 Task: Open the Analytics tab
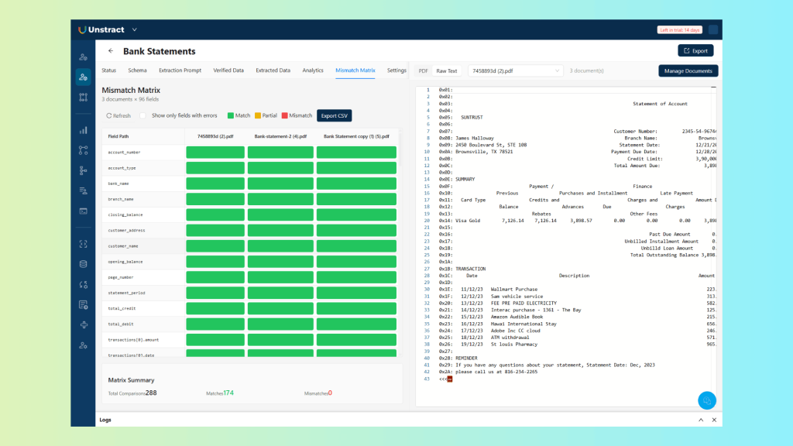click(x=313, y=70)
